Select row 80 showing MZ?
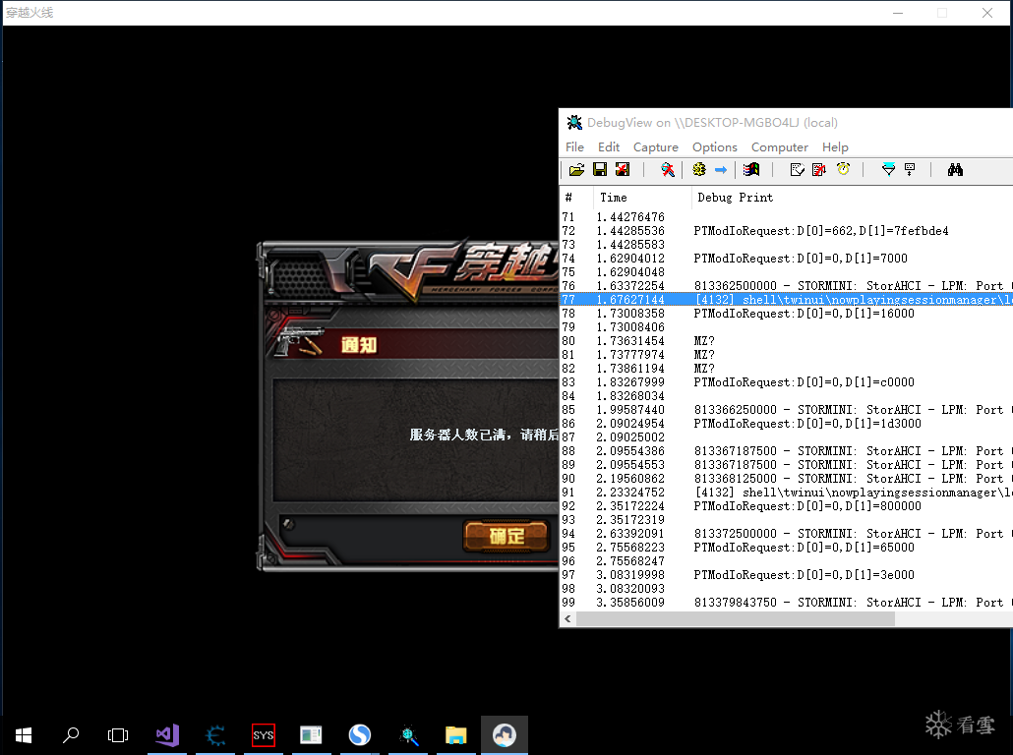This screenshot has width=1013, height=755. click(x=786, y=341)
